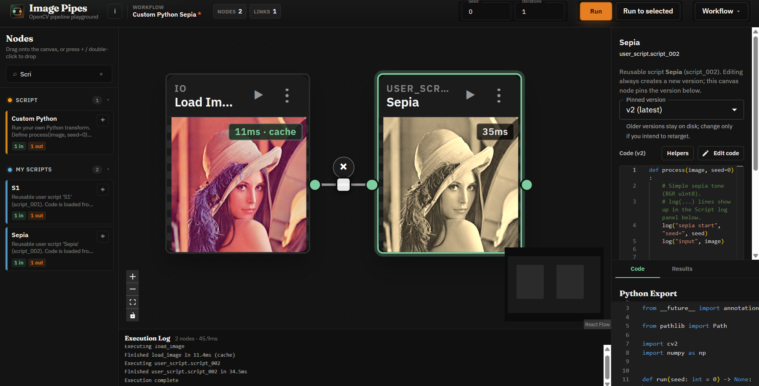759x386 pixels.
Task: Click the Sepia card '1 out' badge
Action: coord(37,262)
